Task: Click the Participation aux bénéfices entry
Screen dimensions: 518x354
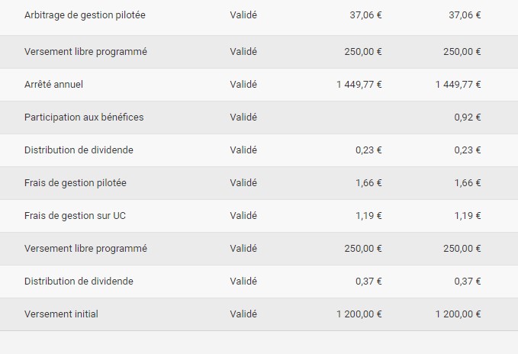Action: 84,117
